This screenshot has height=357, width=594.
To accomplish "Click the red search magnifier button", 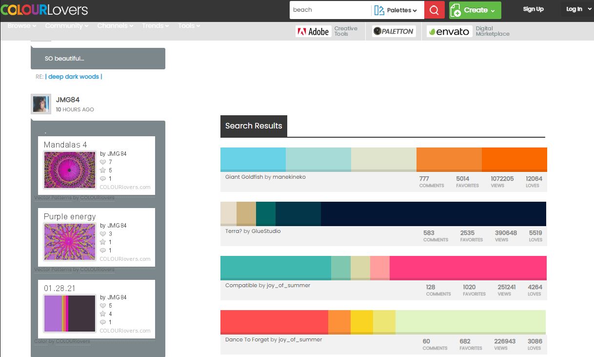I will pyautogui.click(x=434, y=10).
